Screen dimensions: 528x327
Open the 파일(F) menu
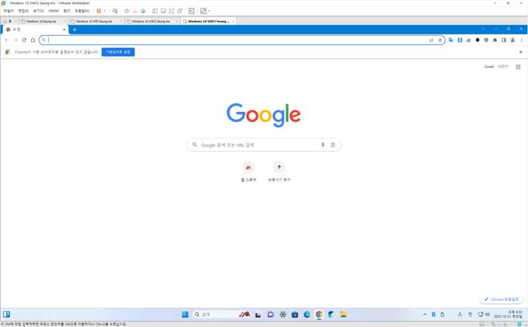tap(9, 11)
